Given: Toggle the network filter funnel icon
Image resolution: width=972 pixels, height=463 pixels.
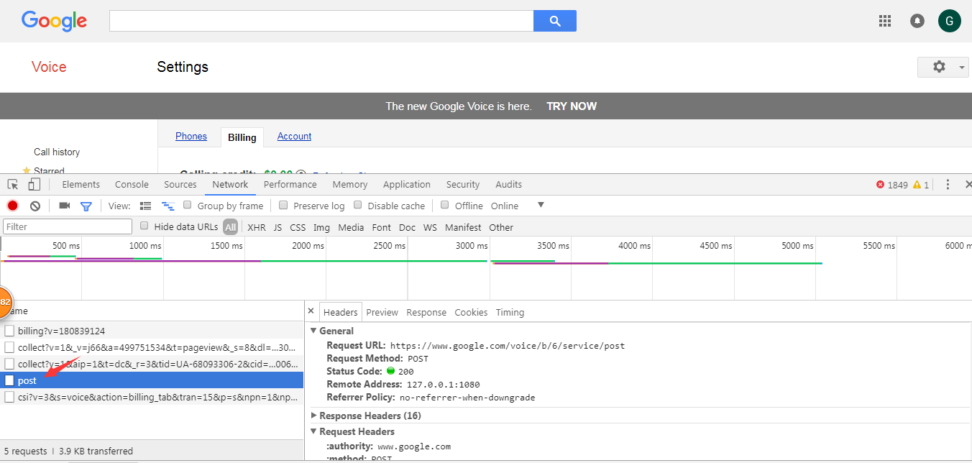Looking at the screenshot, I should pos(86,206).
